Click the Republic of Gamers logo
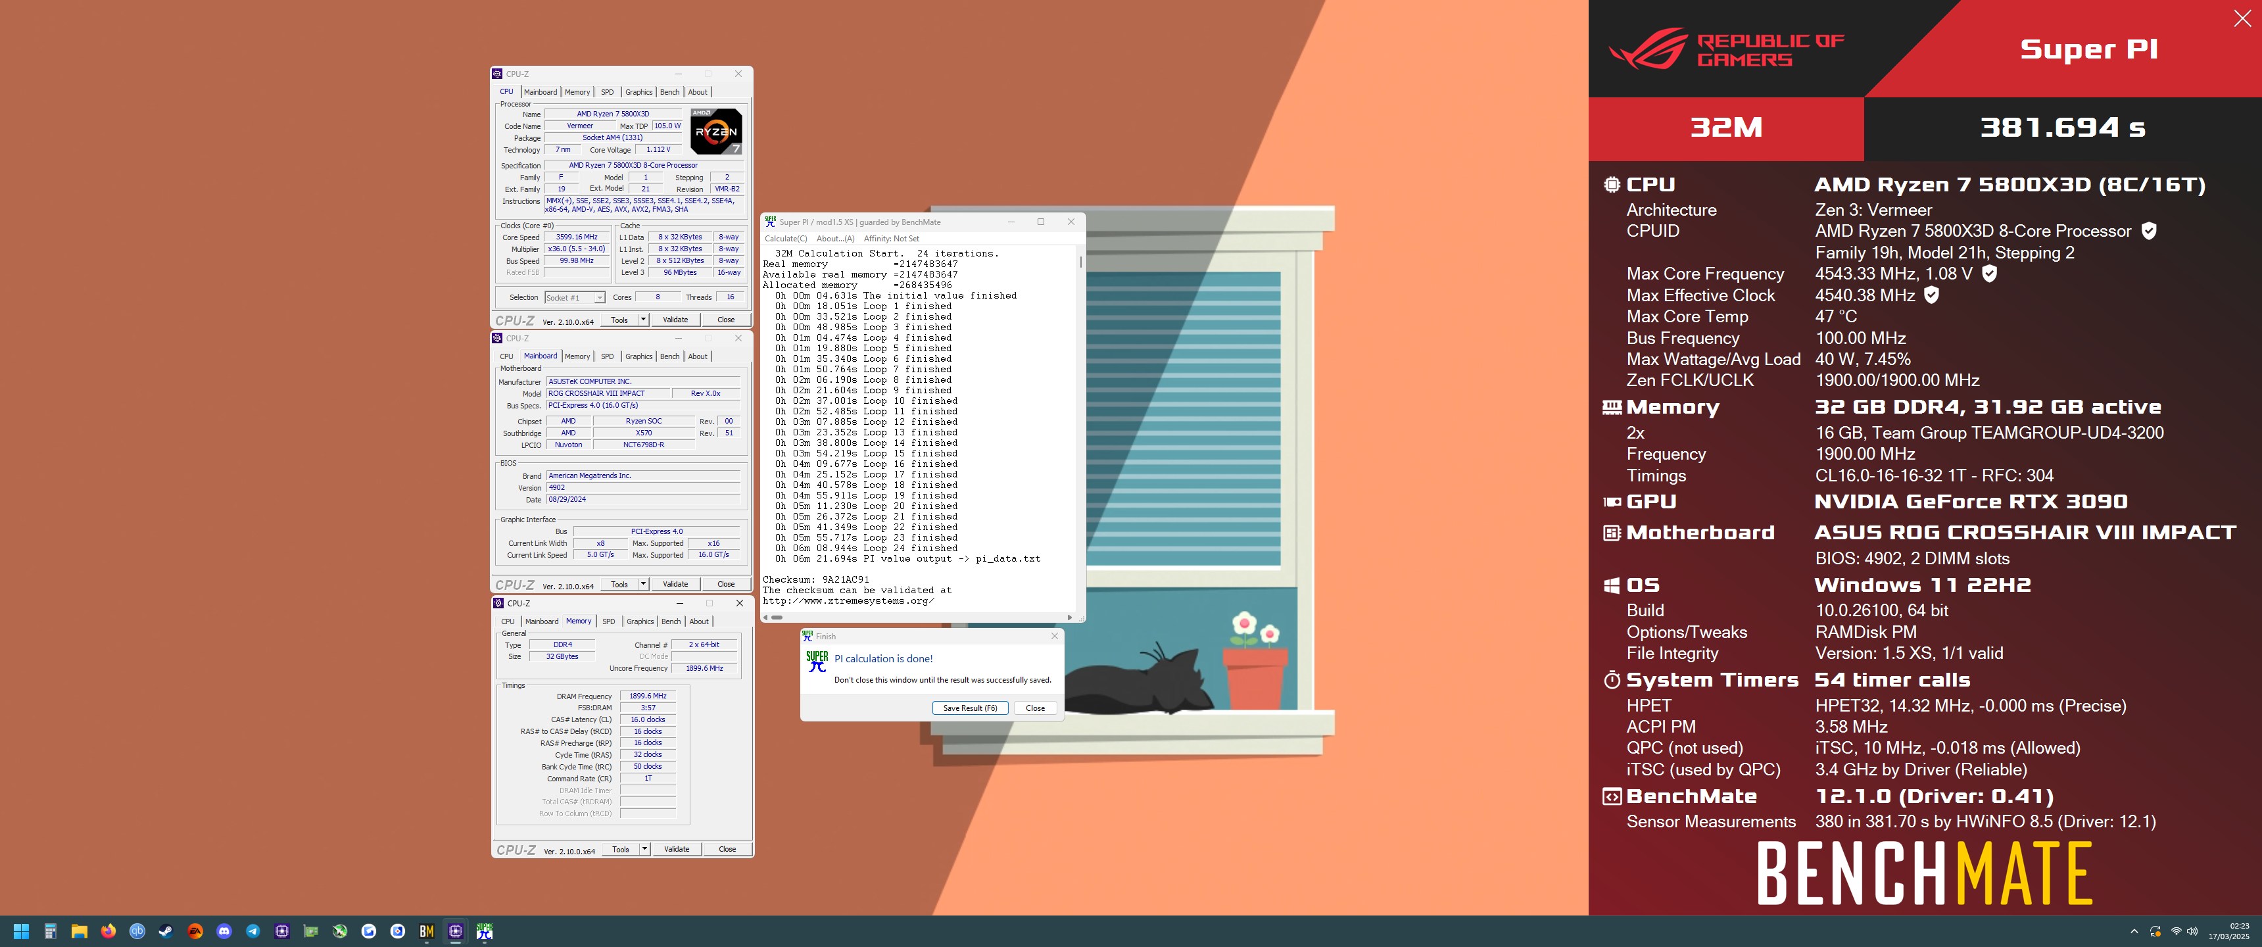This screenshot has height=947, width=2262. [x=1725, y=49]
